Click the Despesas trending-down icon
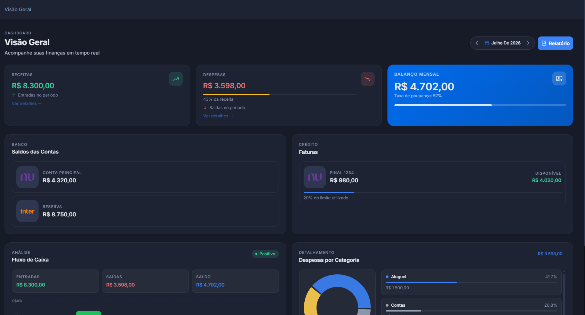585x315 pixels. click(368, 79)
